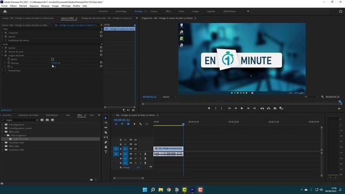Image resolution: width=345 pixels, height=194 pixels.
Task: Expand the Panoramique effect
Action: (x=3, y=71)
